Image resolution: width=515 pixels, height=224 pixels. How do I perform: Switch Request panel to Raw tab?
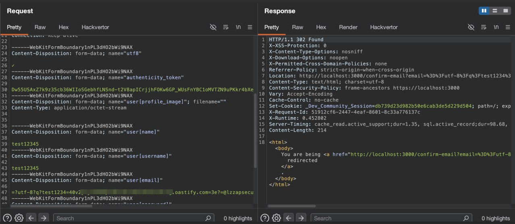[x=40, y=27]
